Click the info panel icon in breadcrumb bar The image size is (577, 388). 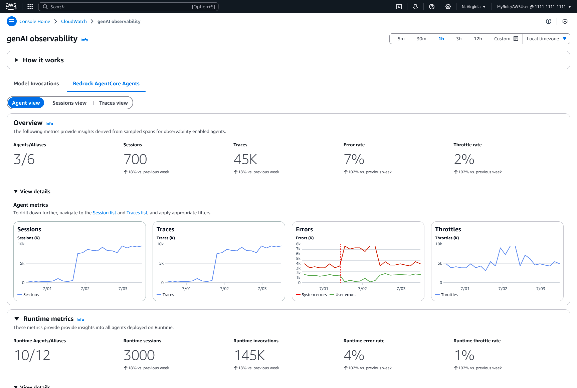coord(549,21)
